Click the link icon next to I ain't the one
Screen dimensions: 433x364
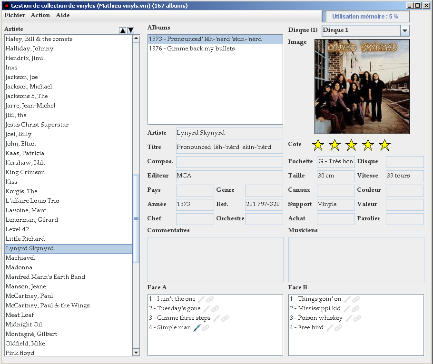(210, 299)
